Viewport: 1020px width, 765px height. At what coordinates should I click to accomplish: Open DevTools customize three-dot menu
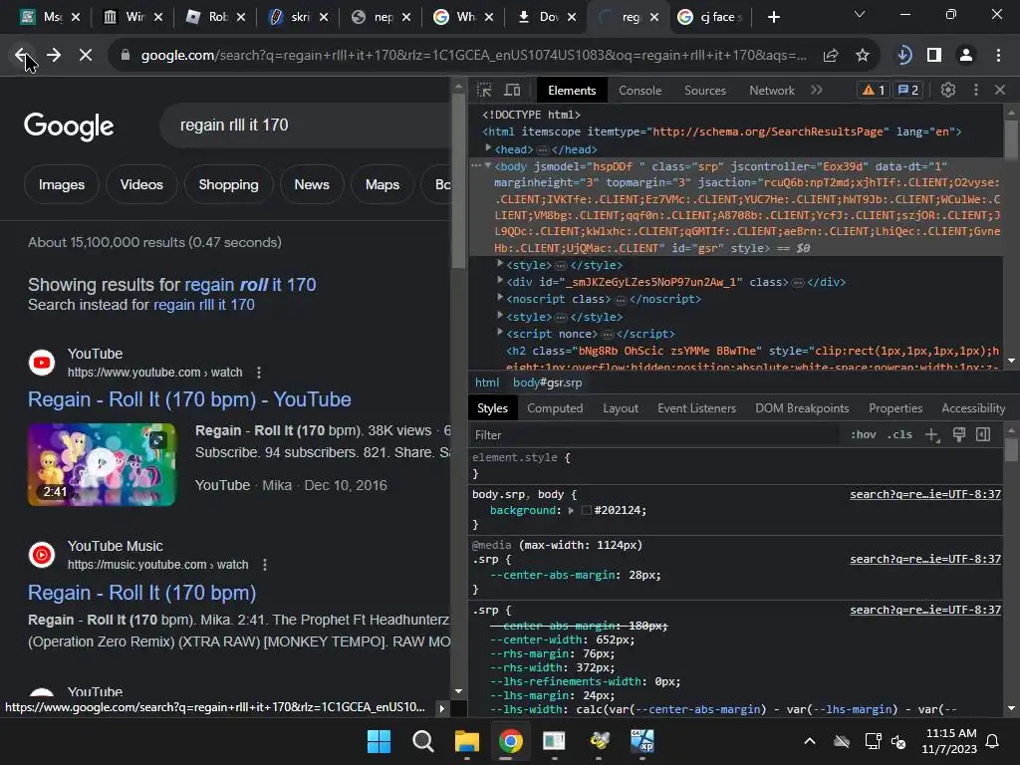[x=976, y=91]
